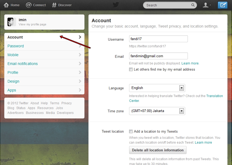Open Email notifications settings

tap(44, 64)
